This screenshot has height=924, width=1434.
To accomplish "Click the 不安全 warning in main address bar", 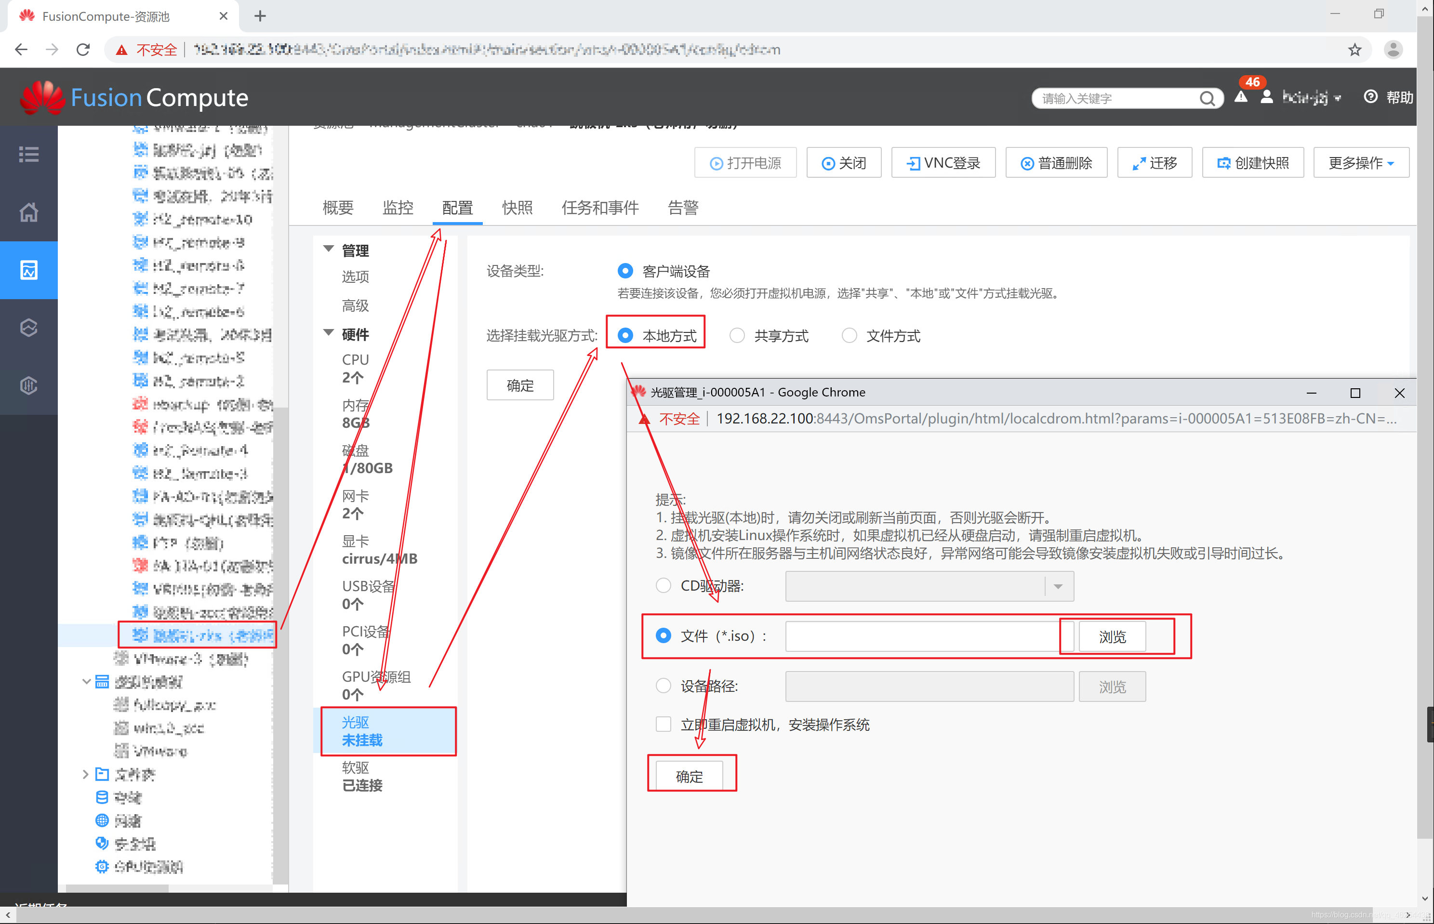I will pyautogui.click(x=147, y=49).
